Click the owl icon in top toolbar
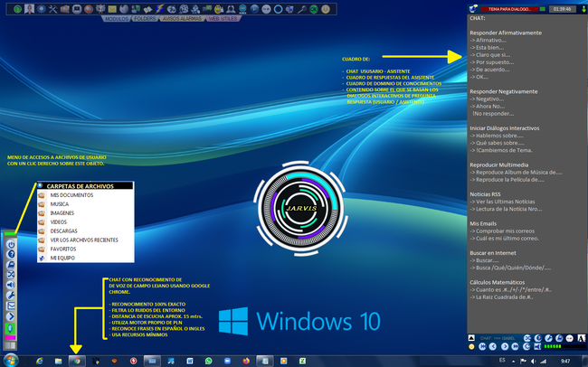Screen dimensions: 588x367 click(100, 9)
